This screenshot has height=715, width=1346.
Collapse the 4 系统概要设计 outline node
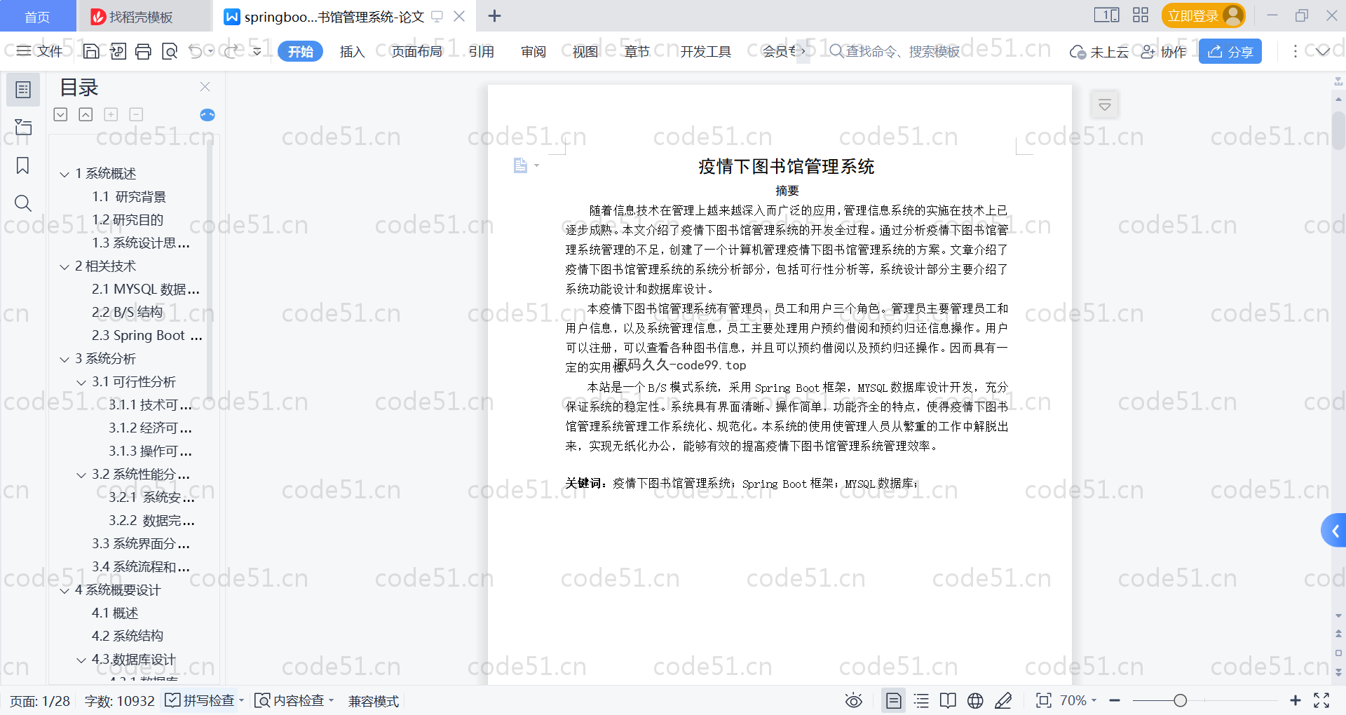(x=64, y=590)
